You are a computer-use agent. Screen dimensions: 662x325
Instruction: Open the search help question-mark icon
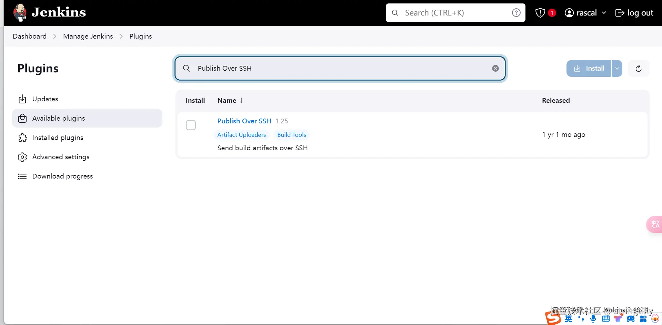(x=516, y=13)
